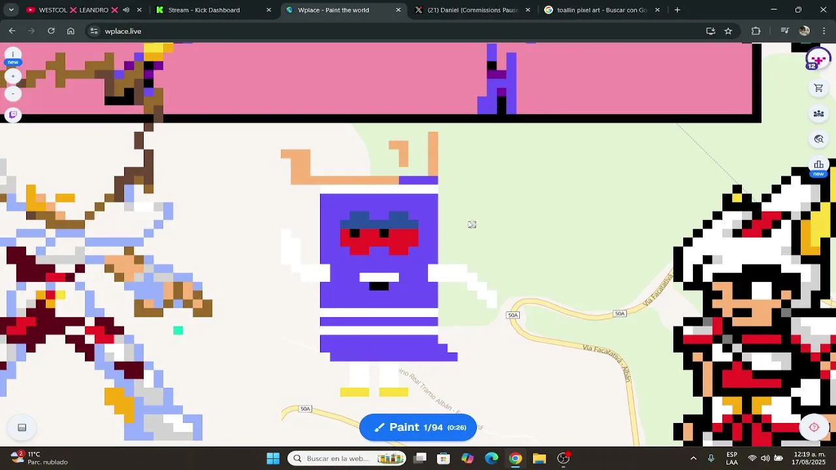Open Microsoft Store from taskbar
Viewport: 836px width, 470px height.
coord(443,458)
